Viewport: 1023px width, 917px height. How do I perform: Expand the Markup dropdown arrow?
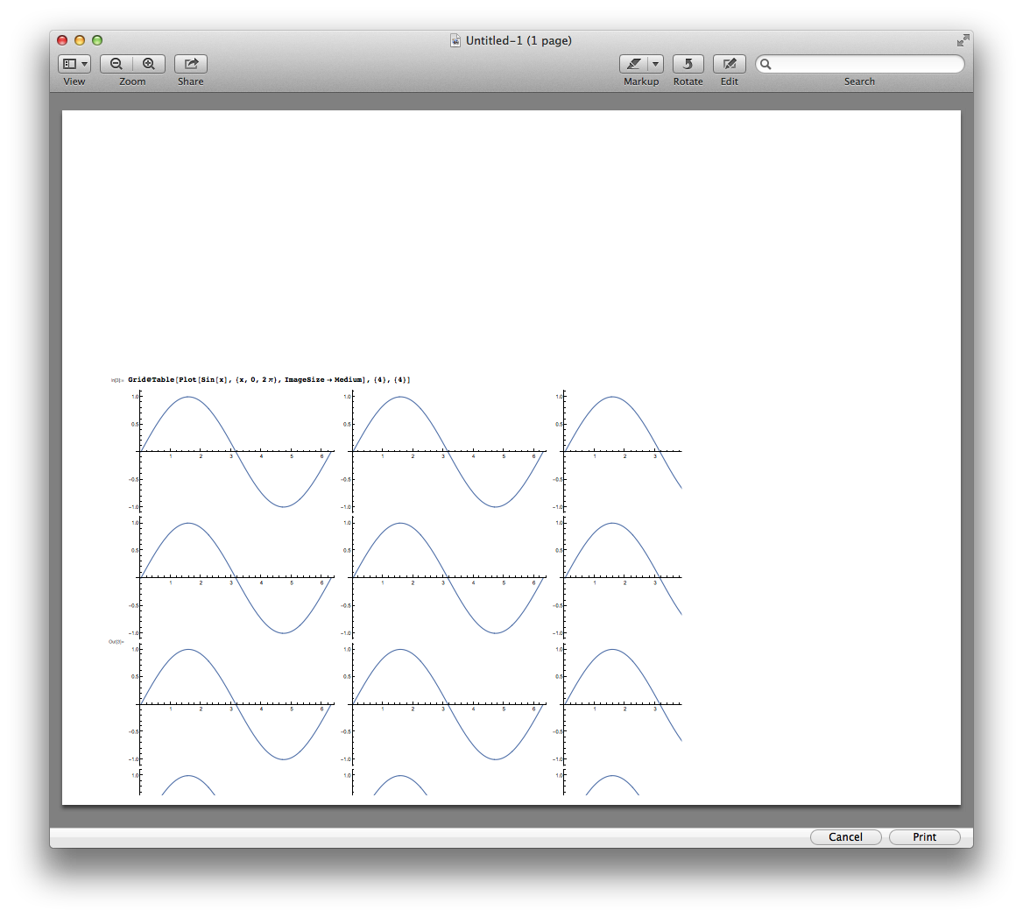point(656,64)
